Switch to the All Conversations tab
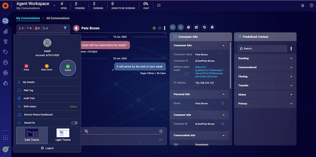Image resolution: width=316 pixels, height=157 pixels. pyautogui.click(x=58, y=18)
